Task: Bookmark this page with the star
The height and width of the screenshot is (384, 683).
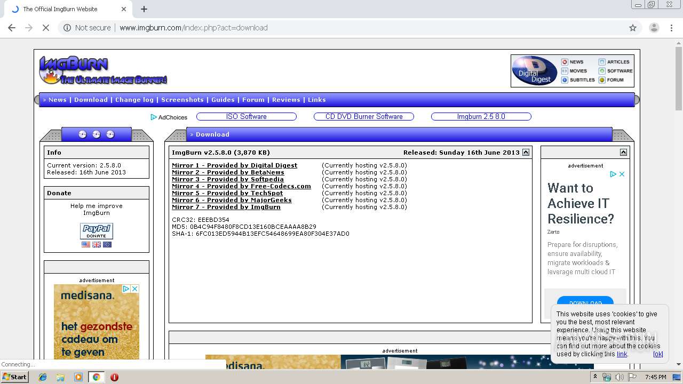Action: 633,28
